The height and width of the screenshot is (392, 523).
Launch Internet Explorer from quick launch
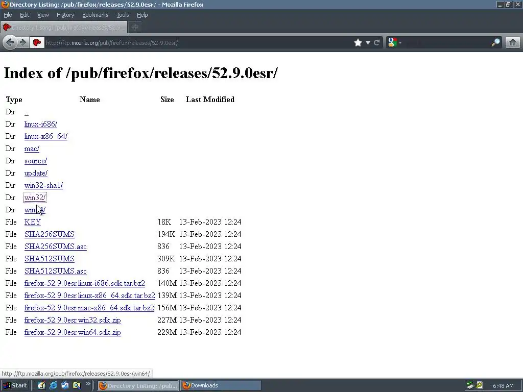coord(53,386)
